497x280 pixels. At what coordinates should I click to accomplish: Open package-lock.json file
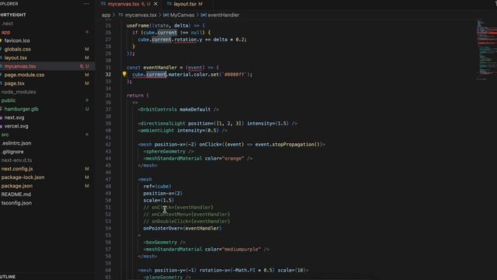(23, 177)
